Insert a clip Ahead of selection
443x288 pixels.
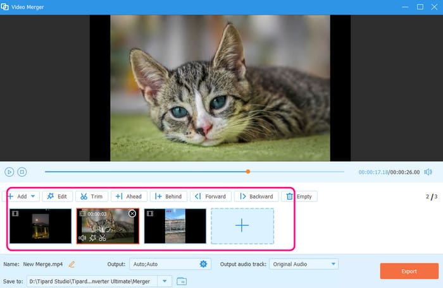[x=129, y=196]
